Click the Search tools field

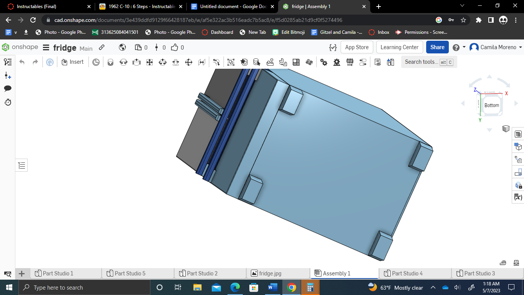[422, 61]
